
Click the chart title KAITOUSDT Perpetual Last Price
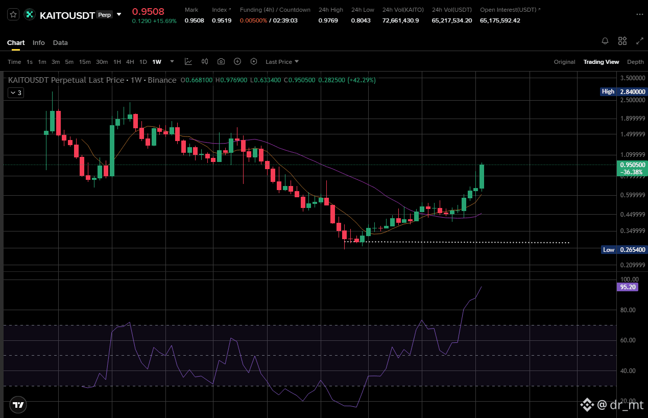click(x=66, y=80)
